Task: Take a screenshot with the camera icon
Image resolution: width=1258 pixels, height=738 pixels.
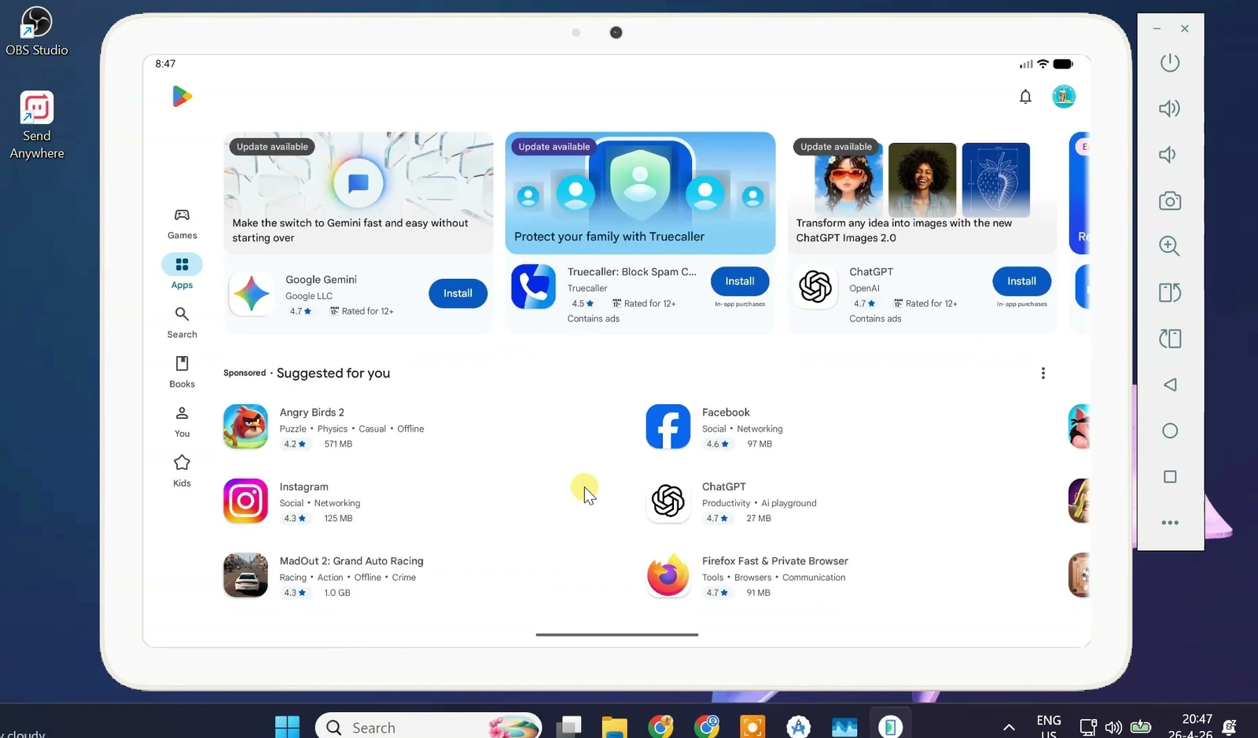Action: [x=1170, y=200]
